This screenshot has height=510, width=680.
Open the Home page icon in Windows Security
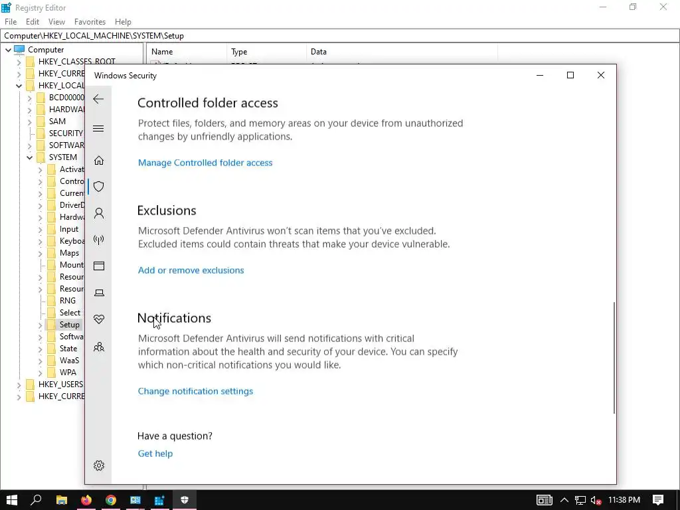click(x=99, y=161)
